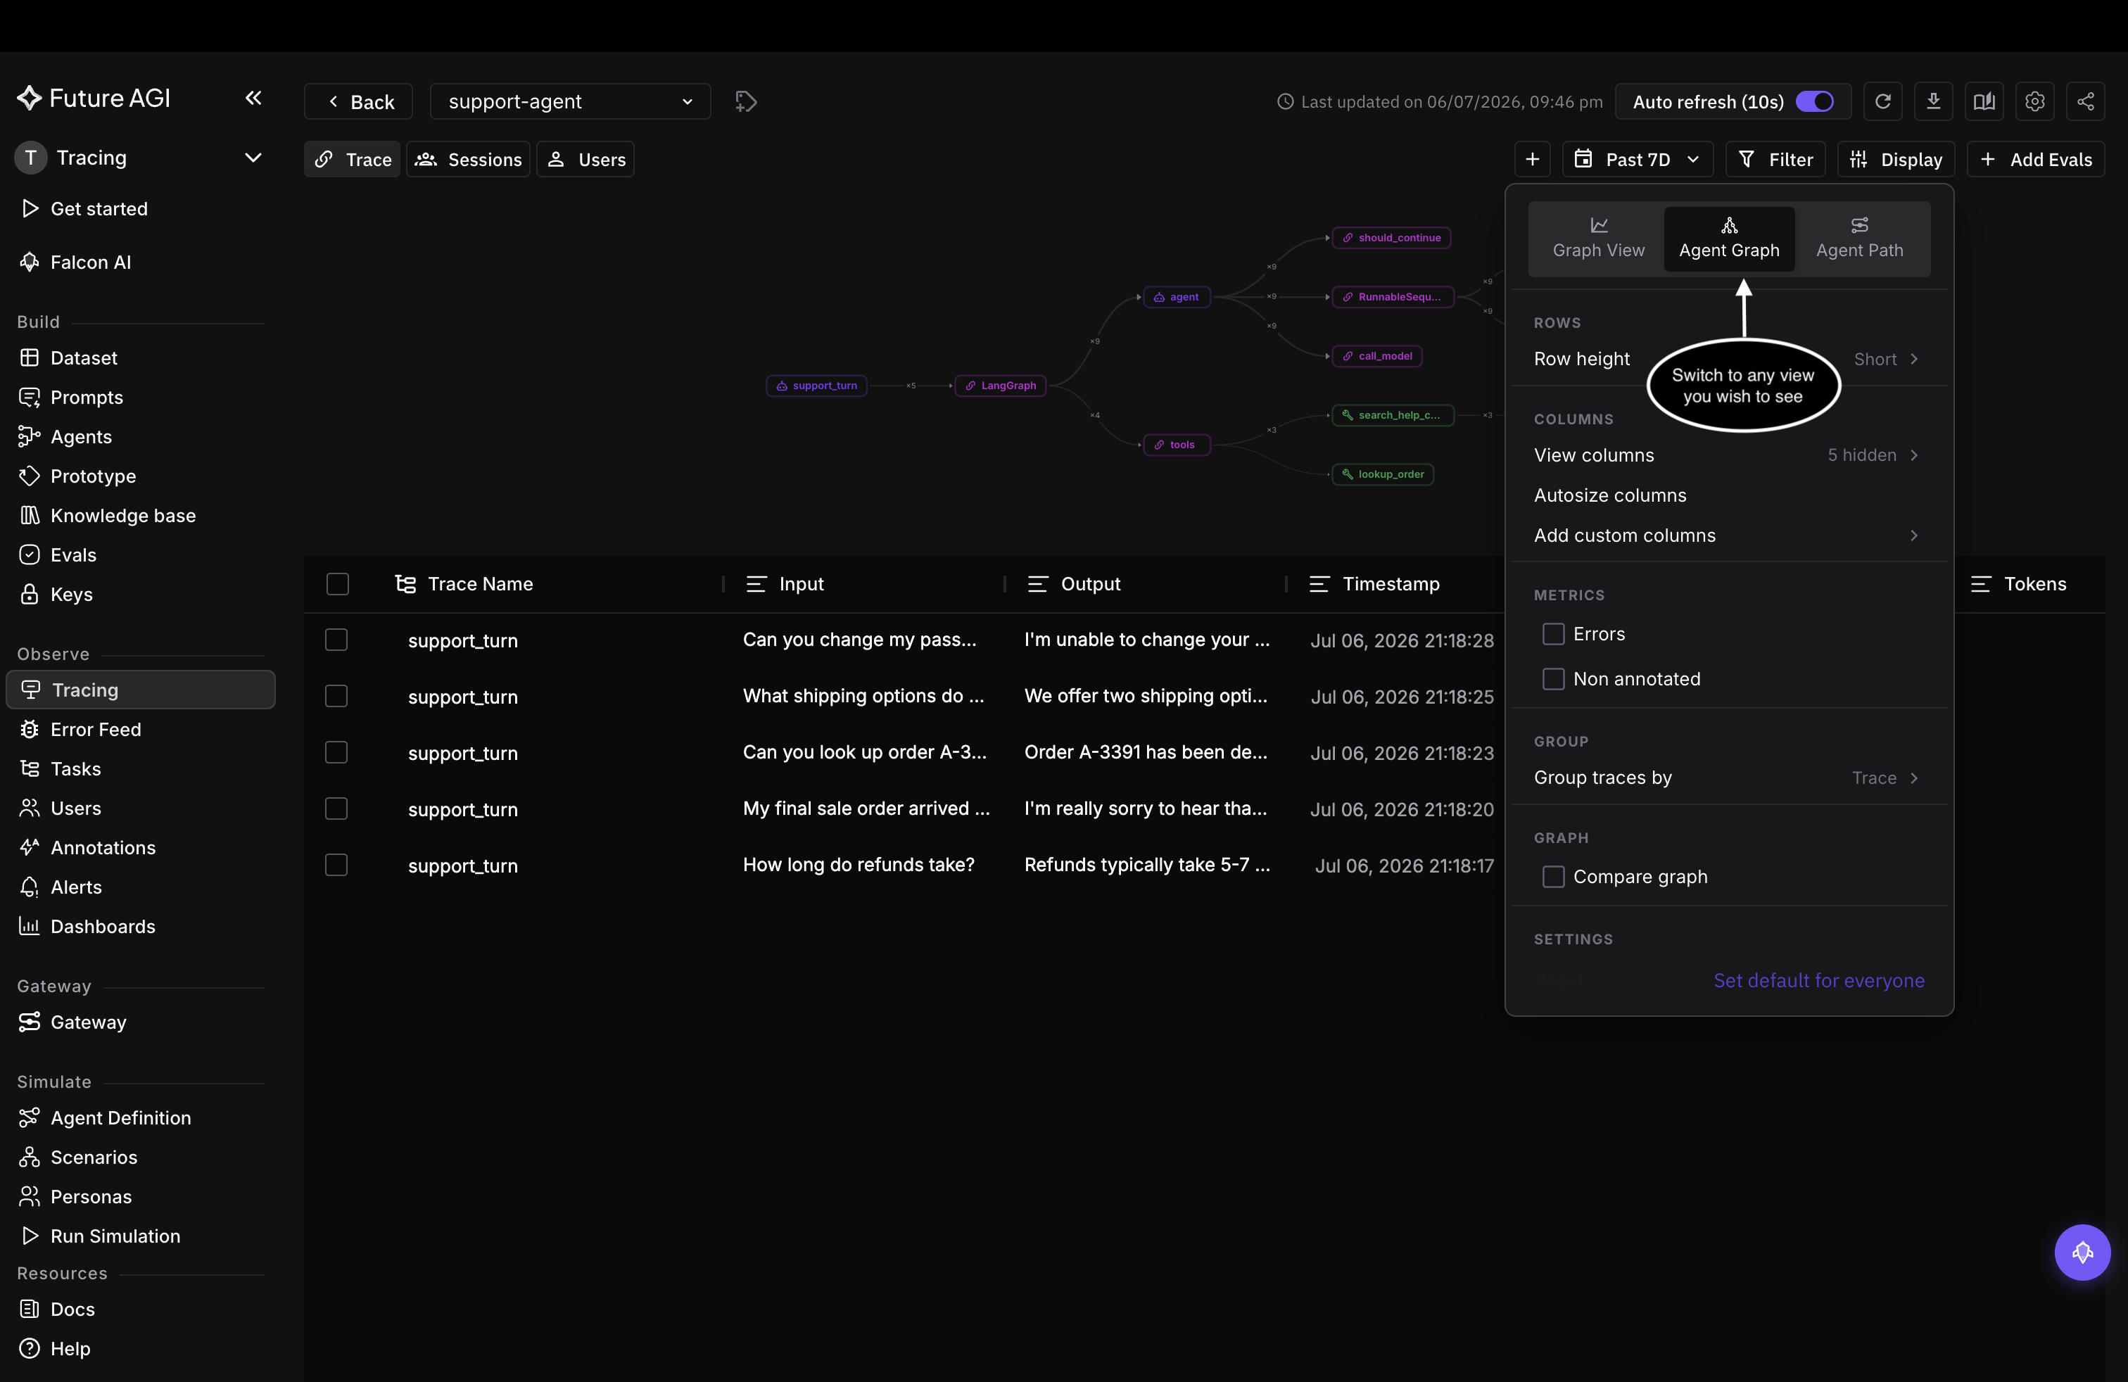The image size is (2128, 1382).
Task: Open the settings gear icon in the top toolbar
Action: [x=2034, y=102]
